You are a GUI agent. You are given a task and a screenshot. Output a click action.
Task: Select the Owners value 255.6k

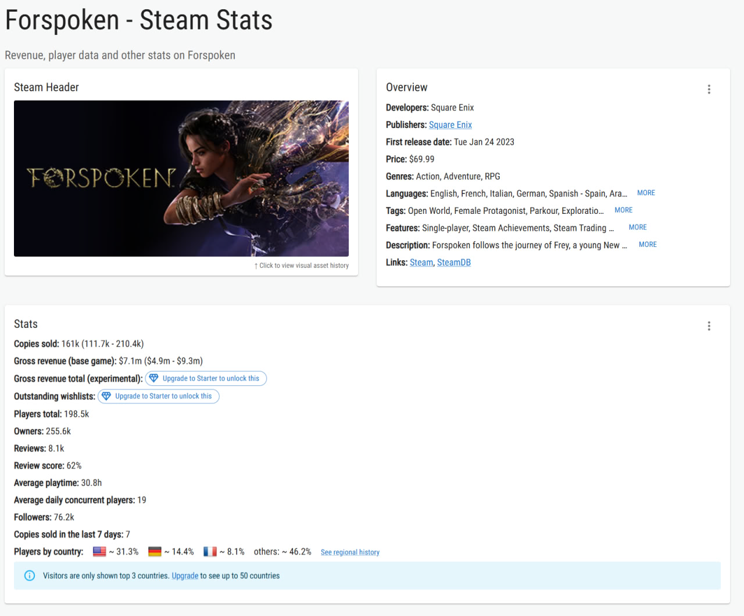coord(58,431)
